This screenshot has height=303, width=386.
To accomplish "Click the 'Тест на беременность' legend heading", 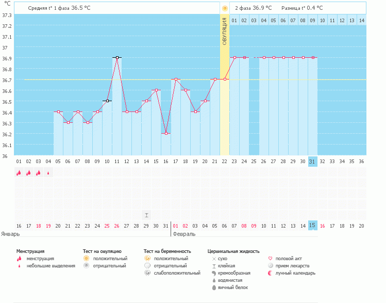I will point(167,251).
